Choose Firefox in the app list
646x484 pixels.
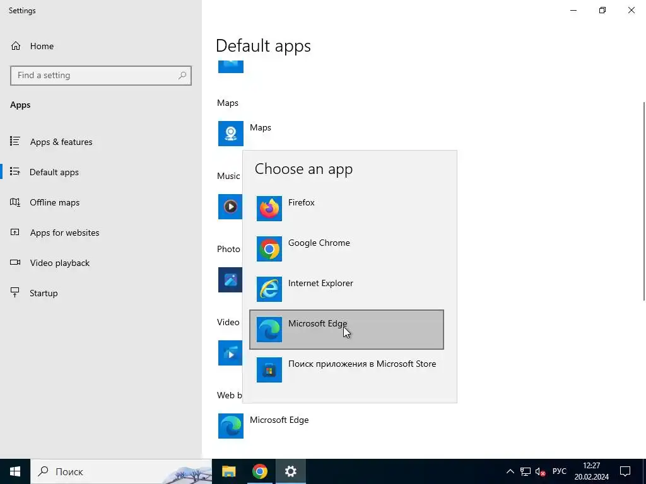click(x=346, y=209)
